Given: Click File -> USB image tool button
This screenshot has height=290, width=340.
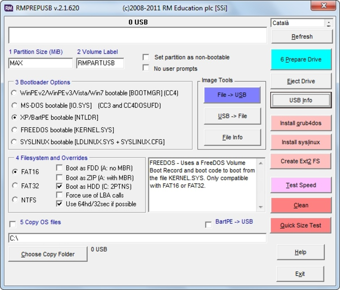Looking at the screenshot, I should pos(232,95).
